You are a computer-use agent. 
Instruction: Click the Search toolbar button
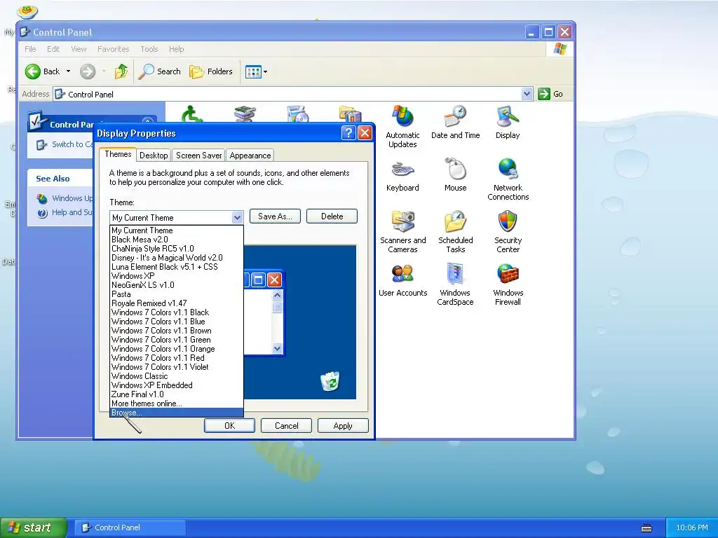[159, 71]
